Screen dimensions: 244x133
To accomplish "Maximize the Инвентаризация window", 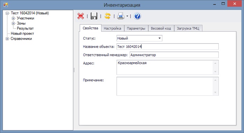I will (223, 4).
